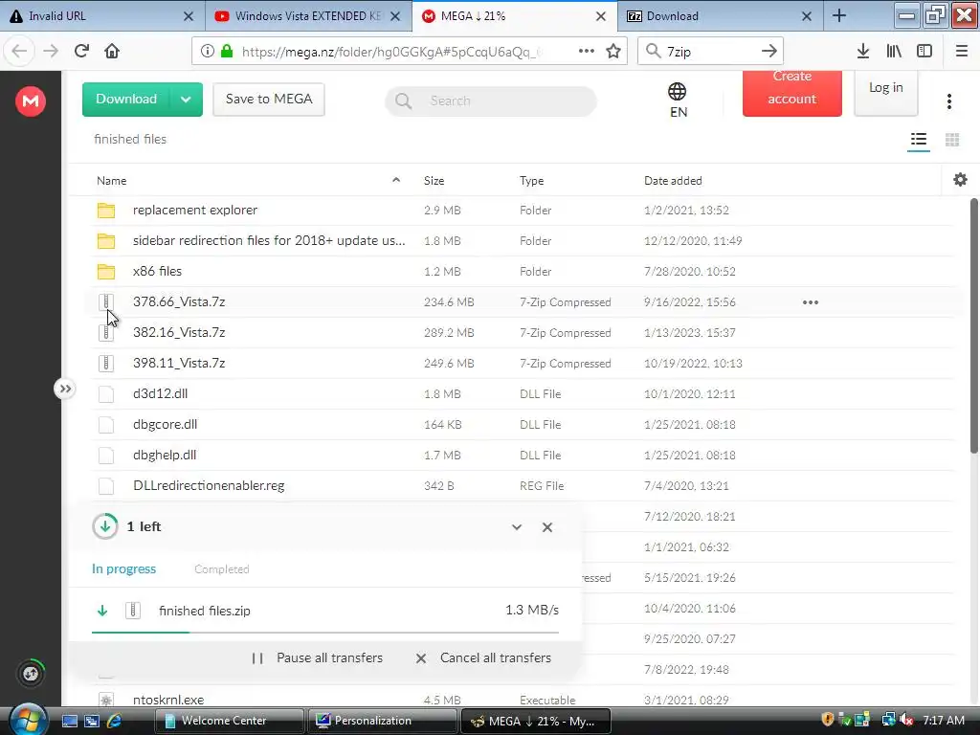The height and width of the screenshot is (735, 980).
Task: Bookmark this page with star
Action: [613, 52]
